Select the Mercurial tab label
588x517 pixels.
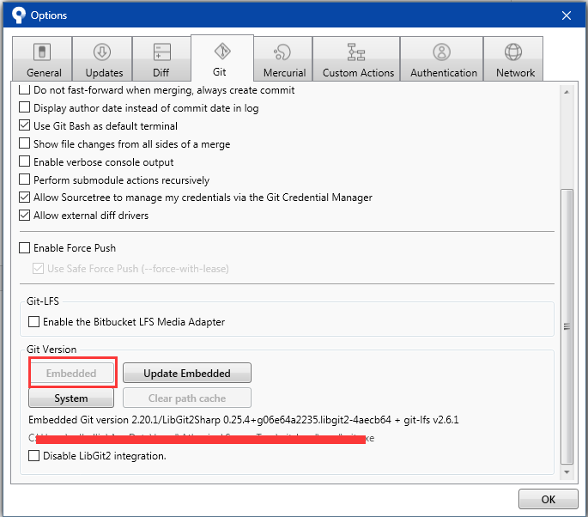pos(284,72)
